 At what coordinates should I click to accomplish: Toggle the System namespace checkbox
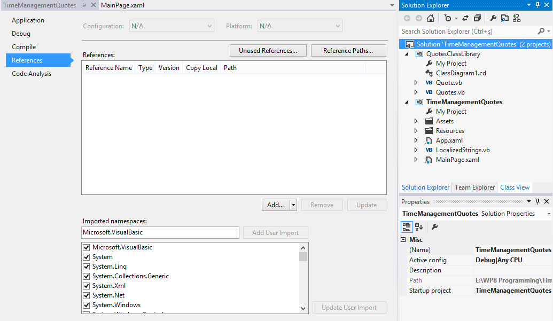coord(87,257)
